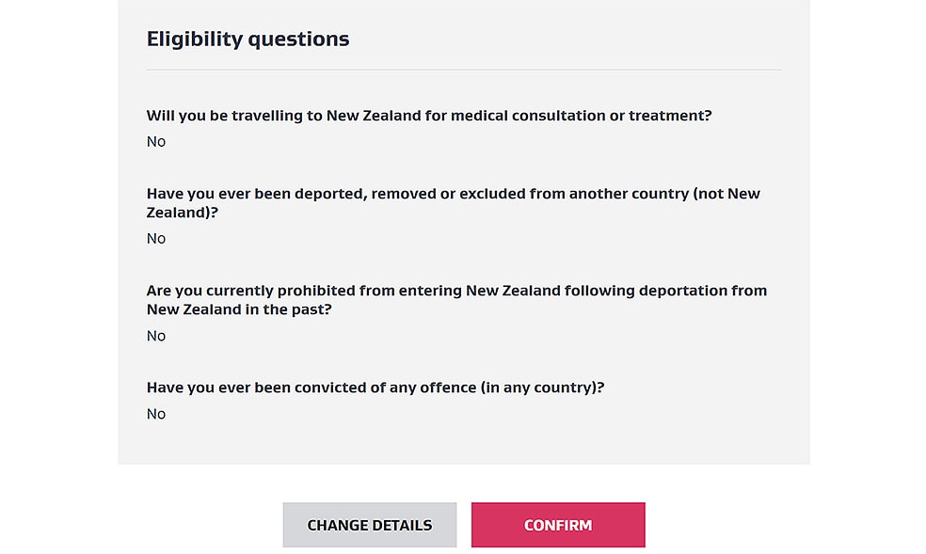Click the convicted of any offence question

375,388
